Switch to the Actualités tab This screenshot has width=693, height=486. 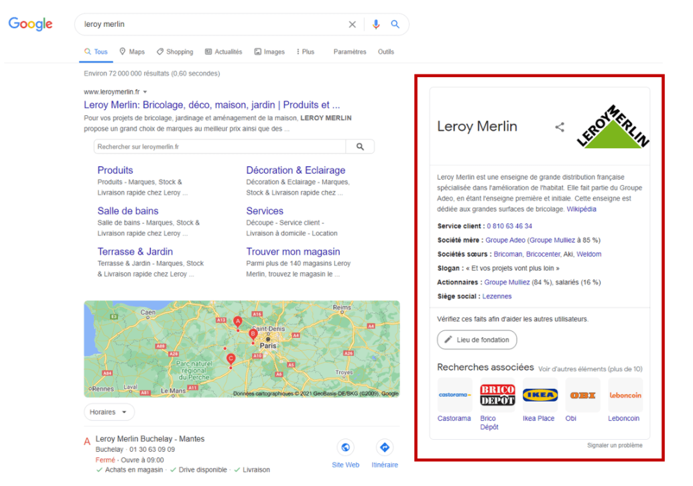pyautogui.click(x=224, y=52)
